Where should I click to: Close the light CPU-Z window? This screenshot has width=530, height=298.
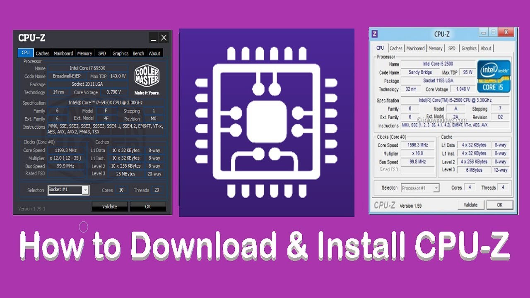point(506,32)
